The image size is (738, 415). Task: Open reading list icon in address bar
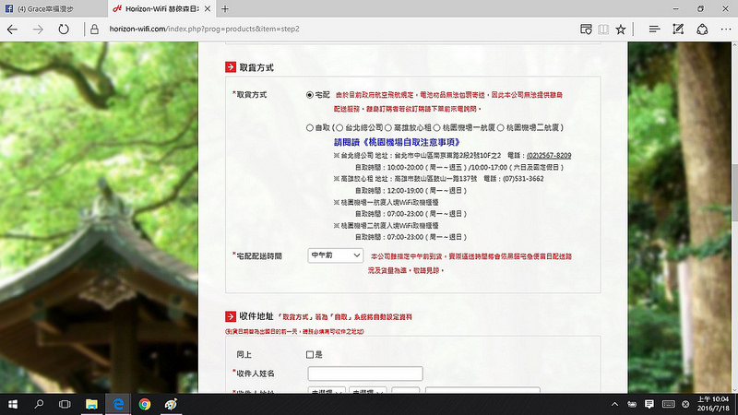[586, 30]
